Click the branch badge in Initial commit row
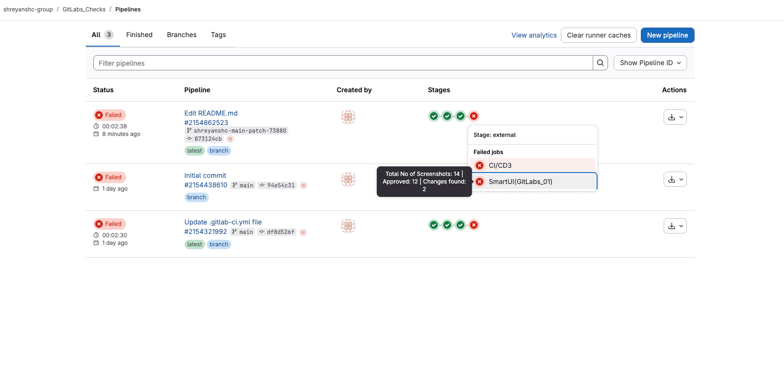 [x=196, y=197]
